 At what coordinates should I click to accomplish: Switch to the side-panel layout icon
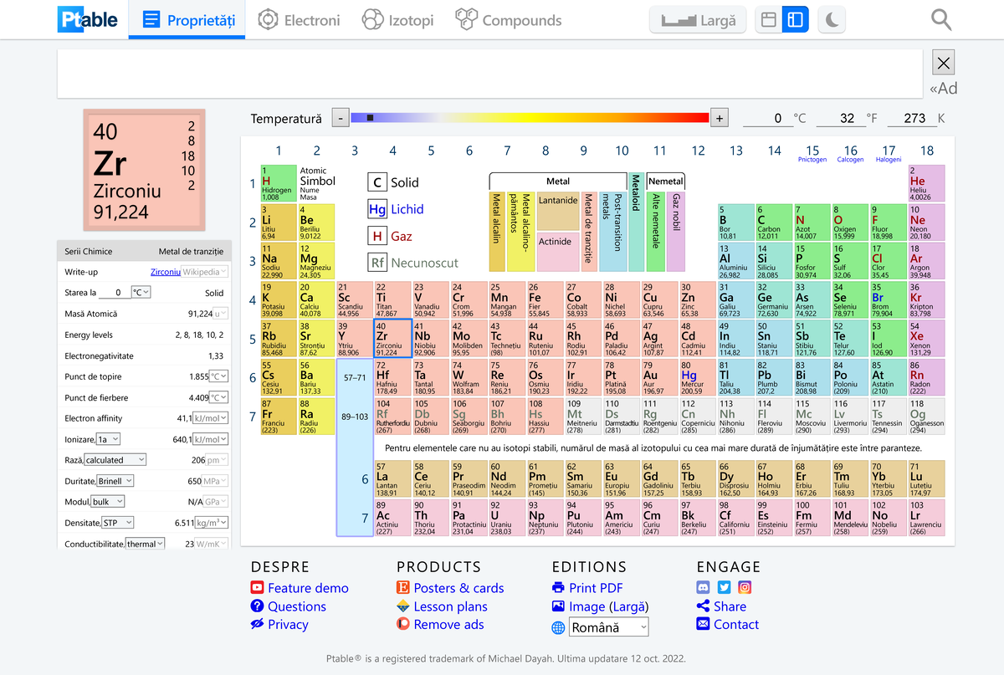click(x=796, y=19)
